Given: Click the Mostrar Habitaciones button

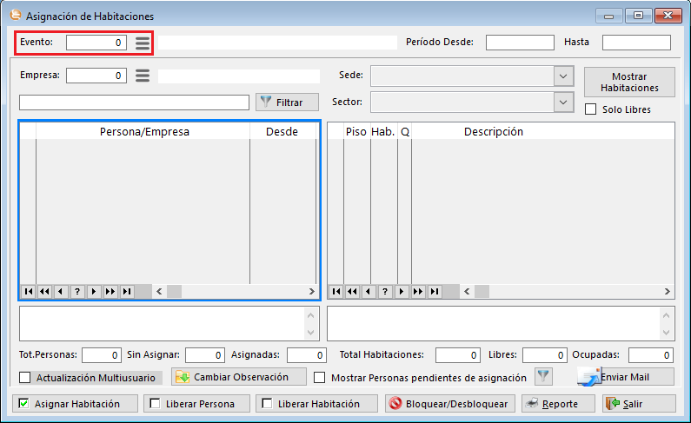Looking at the screenshot, I should click(x=629, y=83).
